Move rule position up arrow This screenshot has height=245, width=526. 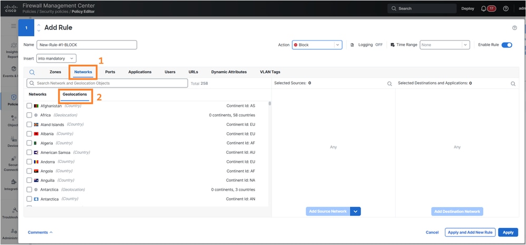click(38, 25)
